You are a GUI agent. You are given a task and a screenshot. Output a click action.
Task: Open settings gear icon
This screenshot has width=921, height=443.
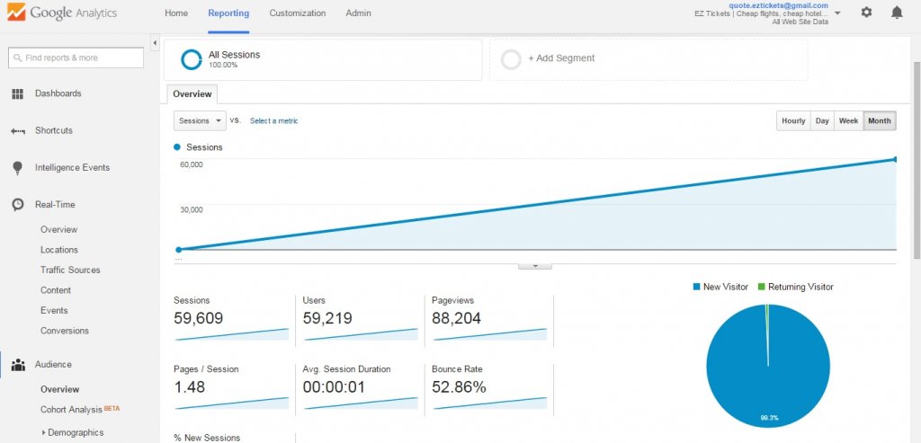tap(866, 13)
